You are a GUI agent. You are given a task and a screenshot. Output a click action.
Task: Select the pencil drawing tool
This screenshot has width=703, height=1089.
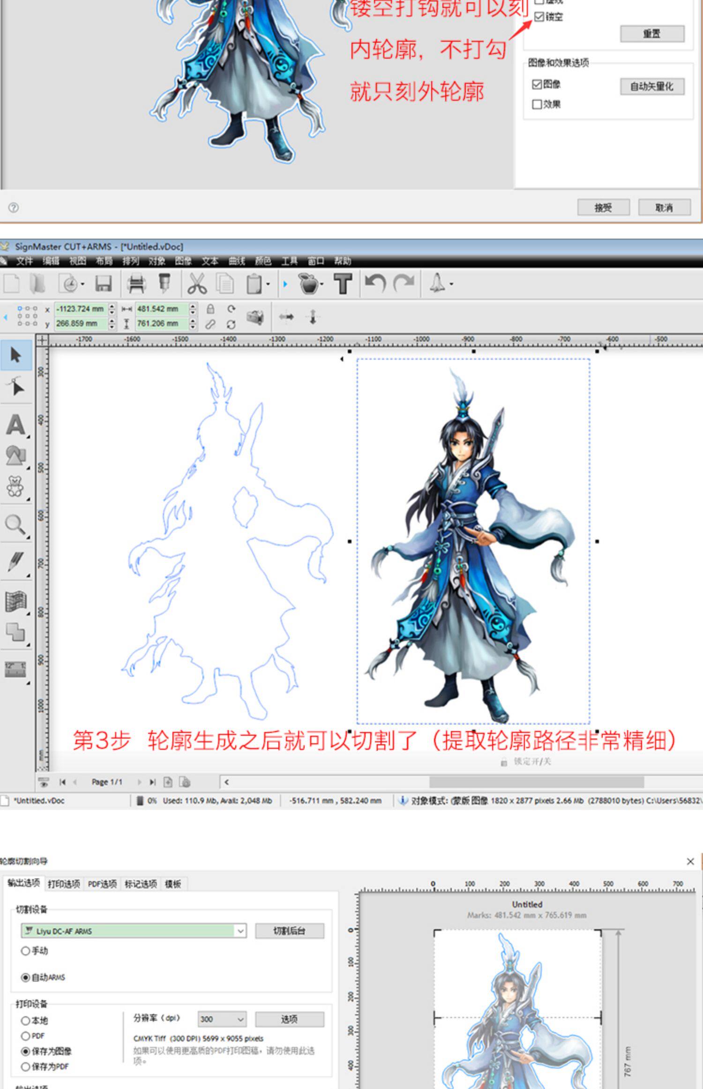click(x=16, y=562)
